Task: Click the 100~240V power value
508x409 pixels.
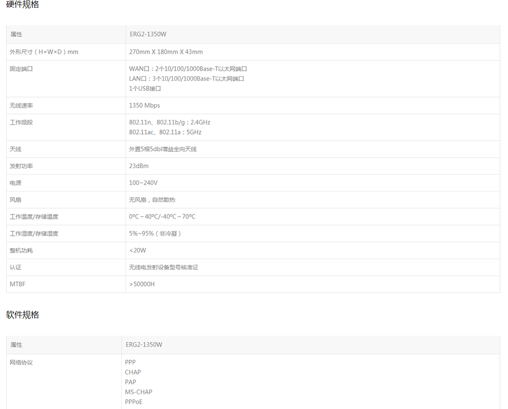Action: [x=143, y=183]
